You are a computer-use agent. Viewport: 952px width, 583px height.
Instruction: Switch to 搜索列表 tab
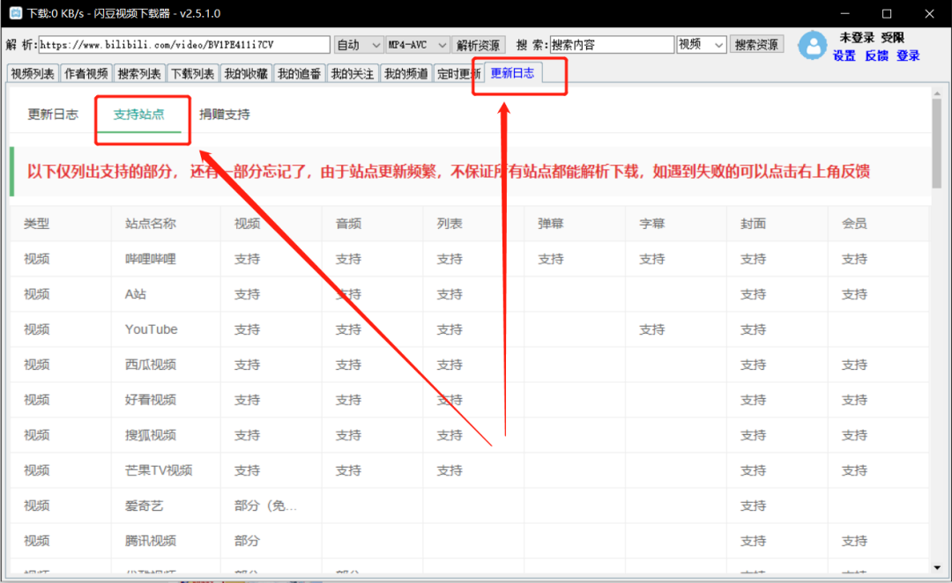tap(139, 73)
